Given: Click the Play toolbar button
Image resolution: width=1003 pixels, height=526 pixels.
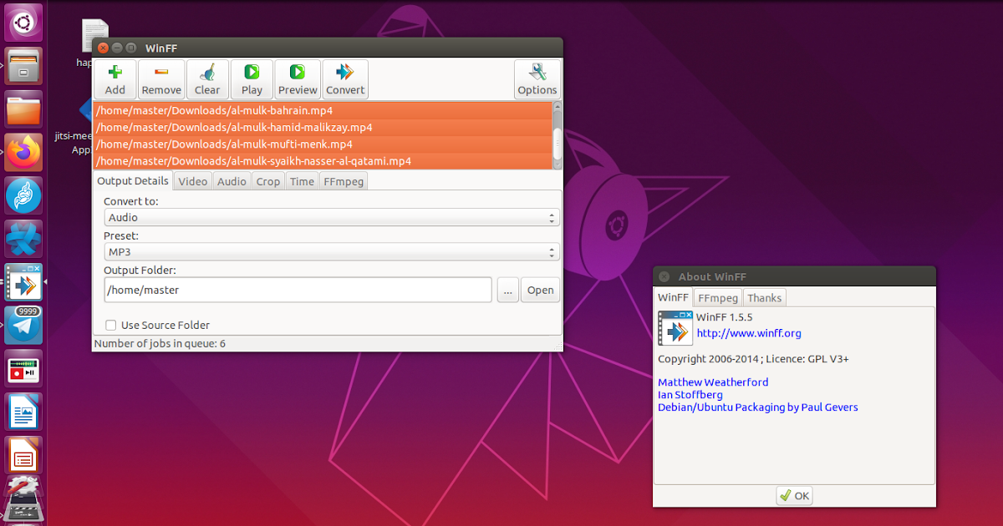Looking at the screenshot, I should [252, 80].
